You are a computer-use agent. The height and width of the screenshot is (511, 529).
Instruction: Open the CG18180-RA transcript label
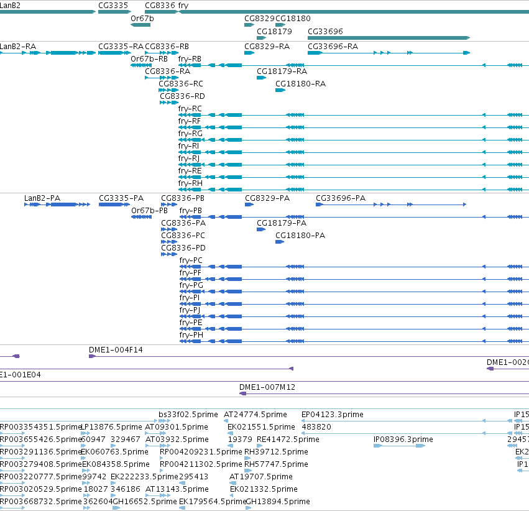click(300, 84)
